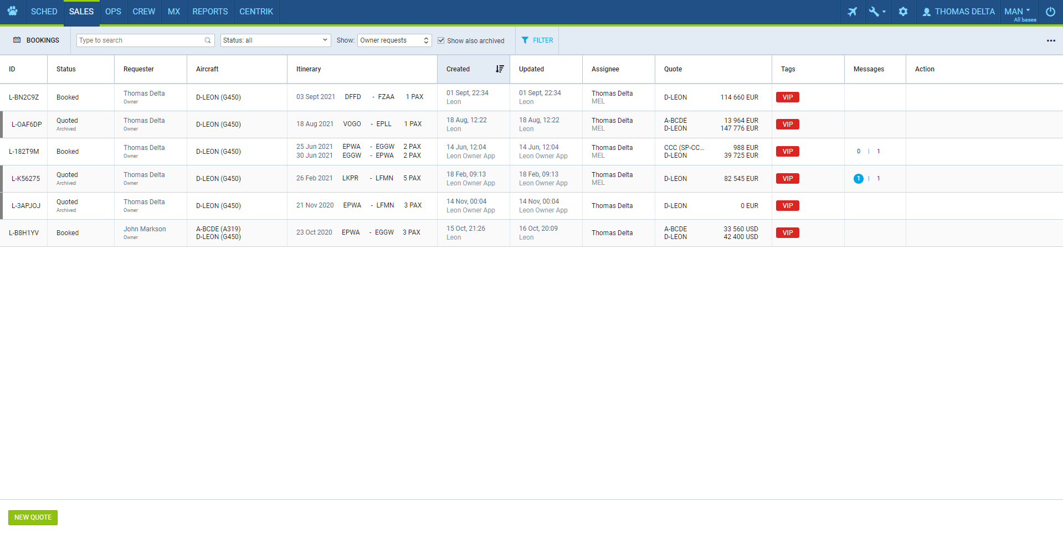Open the airplane icon in top bar
This screenshot has width=1063, height=534.
pos(852,12)
